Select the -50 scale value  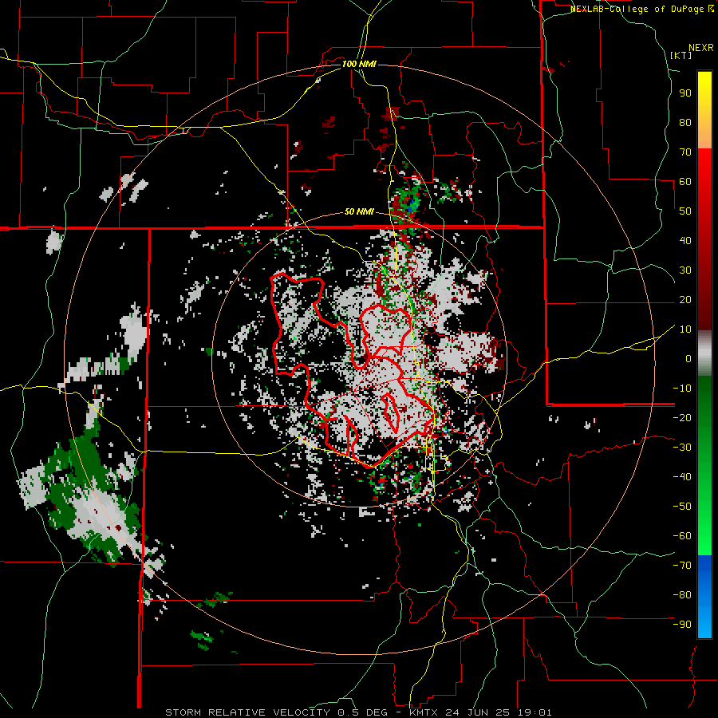682,507
